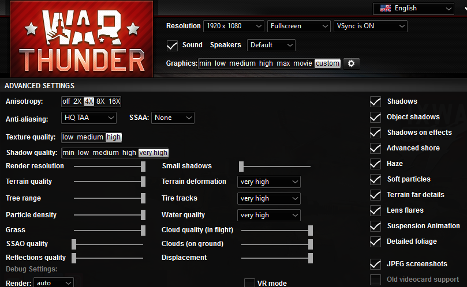This screenshot has width=467, height=287.
Task: Set Shadow quality to high
Action: pos(129,153)
